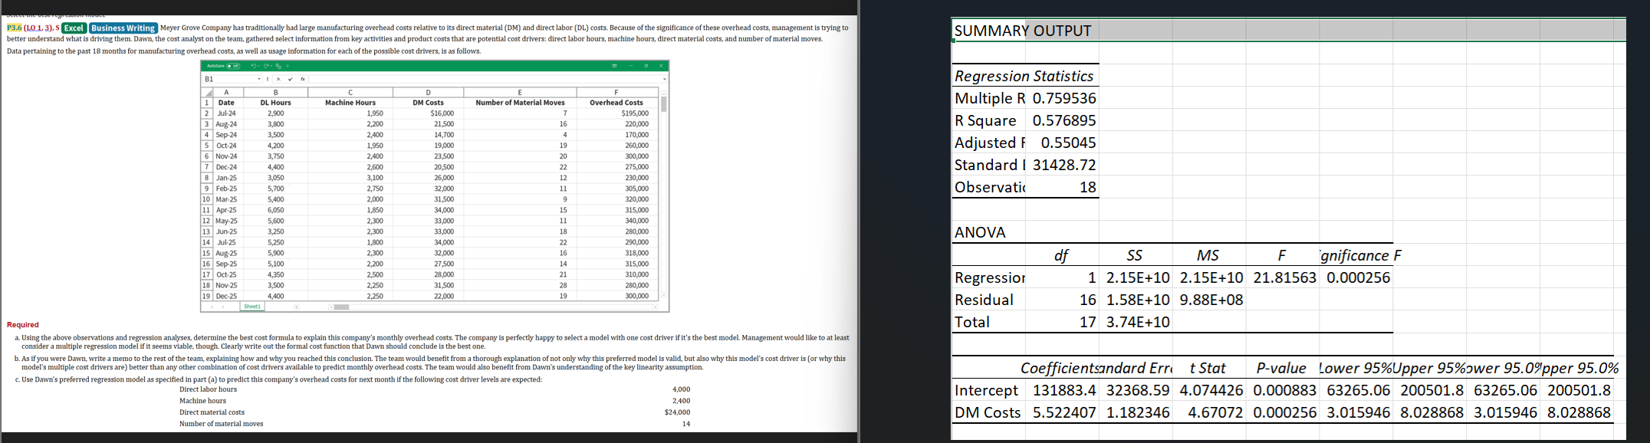Screen dimensions: 1650x443
Task: Click the LO 1 link
Action: pyautogui.click(x=35, y=28)
